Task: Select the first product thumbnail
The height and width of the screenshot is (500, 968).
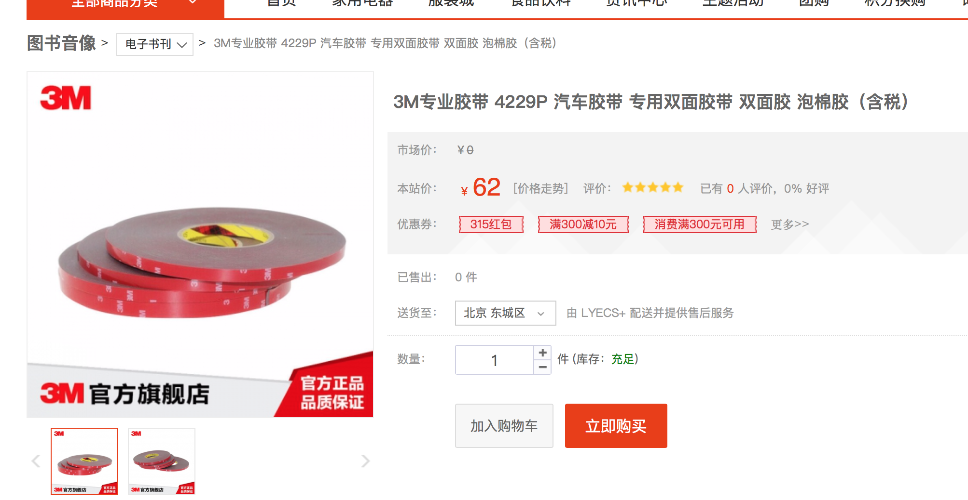Action: coord(84,461)
